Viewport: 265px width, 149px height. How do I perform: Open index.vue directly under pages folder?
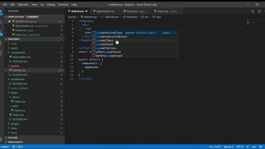point(34,115)
